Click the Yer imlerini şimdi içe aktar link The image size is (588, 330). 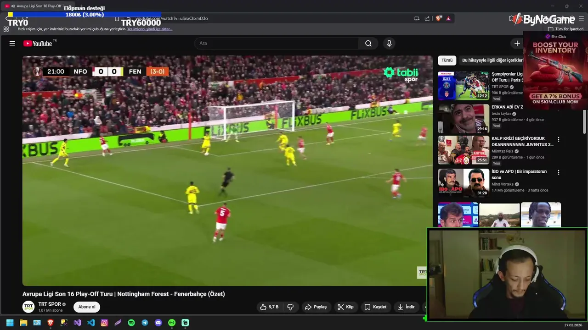150,29
